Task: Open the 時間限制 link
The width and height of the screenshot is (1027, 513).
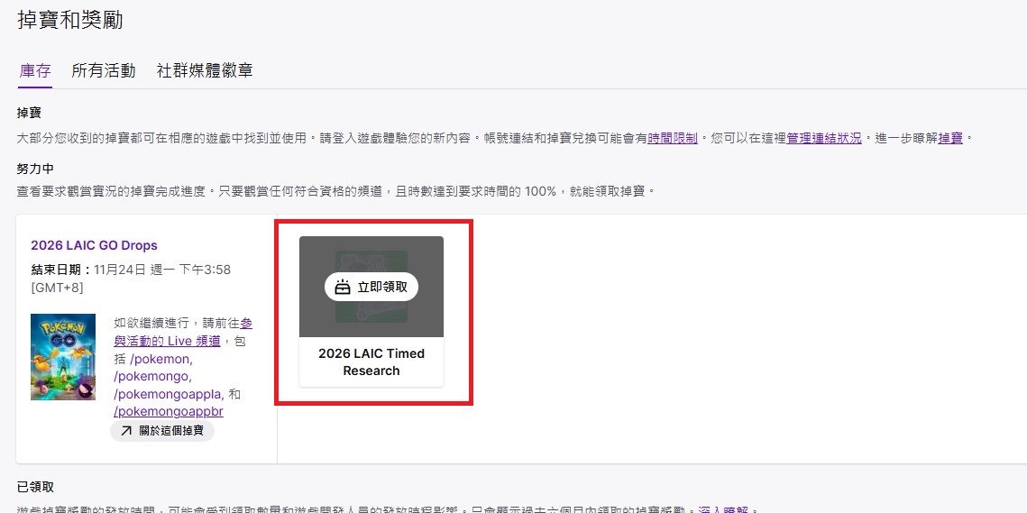Action: tap(672, 139)
